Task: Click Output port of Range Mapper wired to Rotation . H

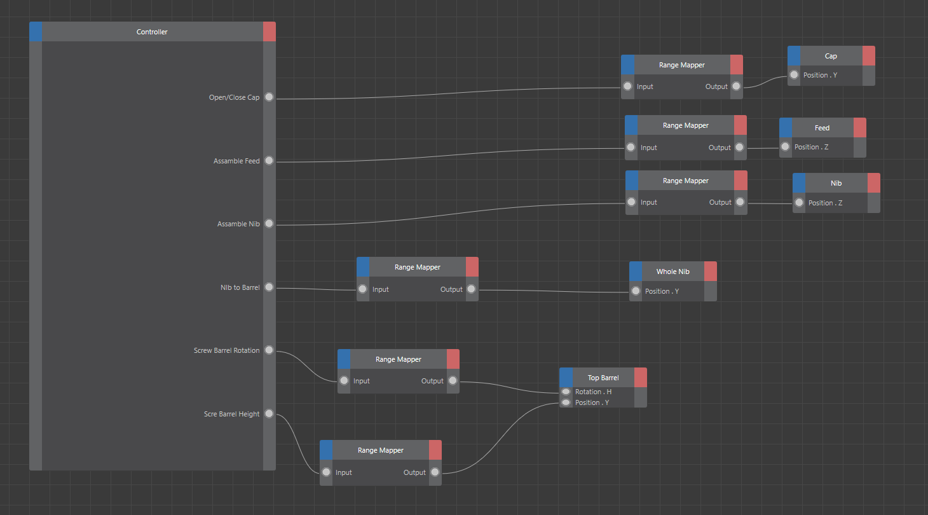Action: [x=453, y=381]
